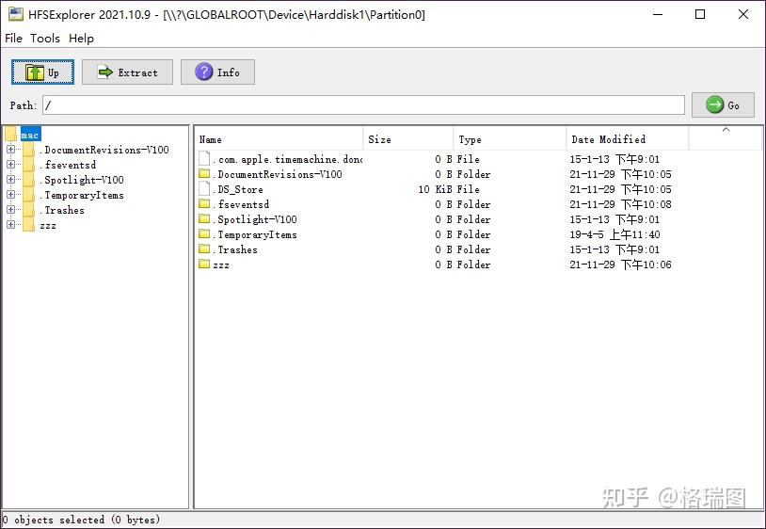766x529 pixels.
Task: Click folder icon of .TemporaryItems in list
Action: (204, 234)
